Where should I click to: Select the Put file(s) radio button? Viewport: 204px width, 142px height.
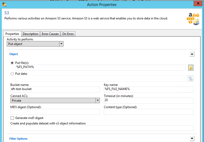12,63
